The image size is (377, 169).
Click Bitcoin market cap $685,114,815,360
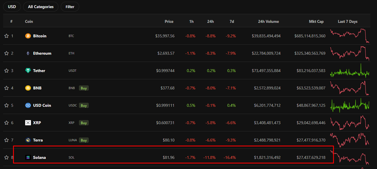pos(310,36)
